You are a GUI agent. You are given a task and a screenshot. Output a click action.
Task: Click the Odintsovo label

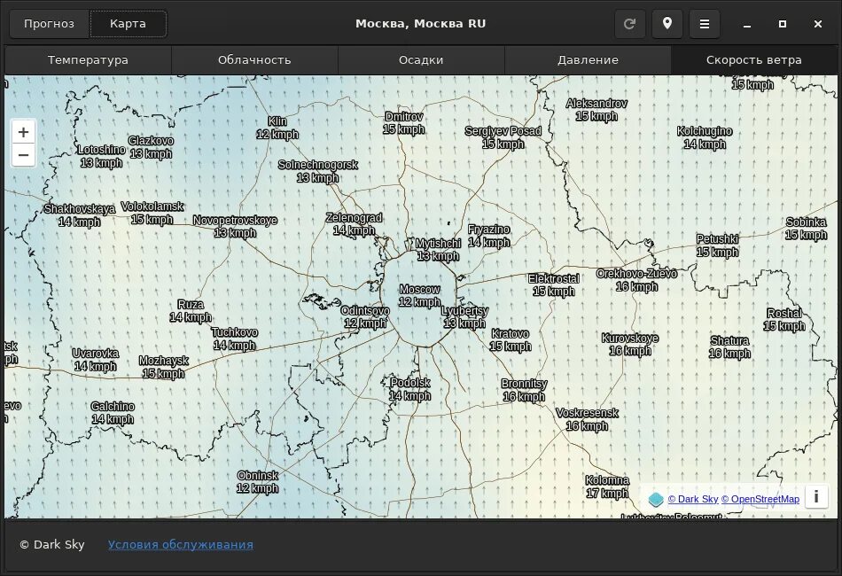[365, 316]
